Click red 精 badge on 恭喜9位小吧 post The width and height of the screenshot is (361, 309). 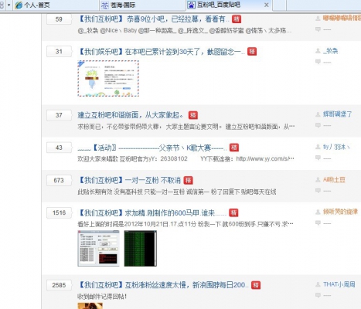(x=237, y=19)
